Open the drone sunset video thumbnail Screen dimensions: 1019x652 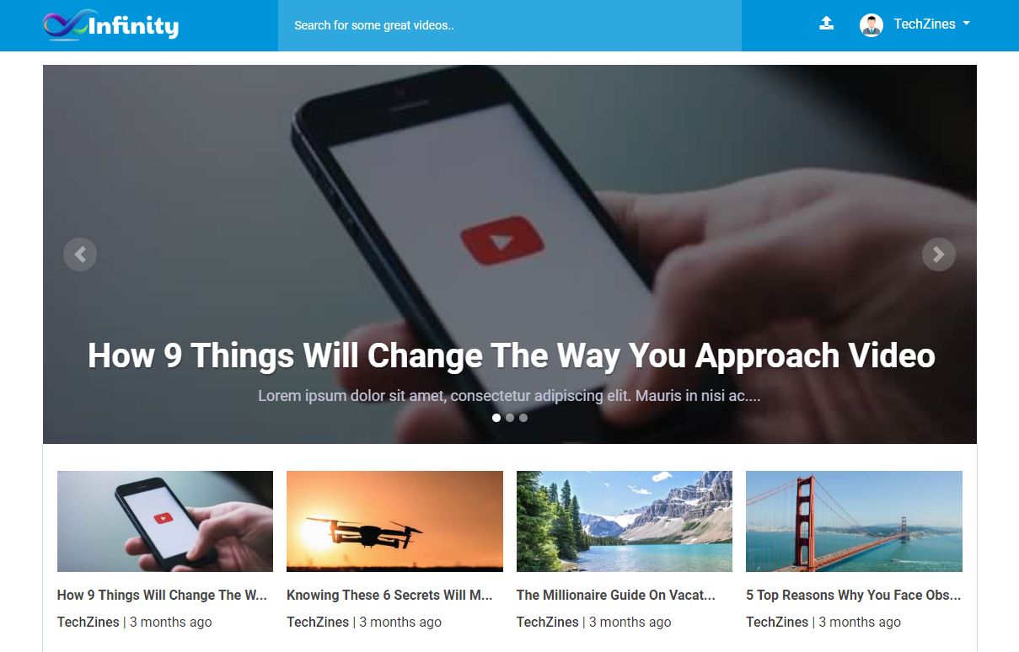point(394,521)
